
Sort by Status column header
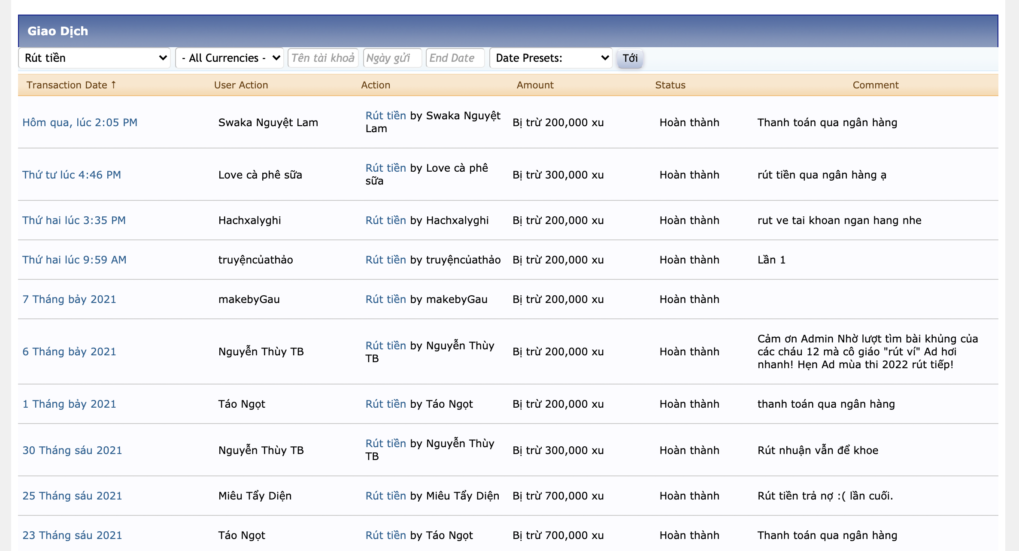pyautogui.click(x=670, y=85)
